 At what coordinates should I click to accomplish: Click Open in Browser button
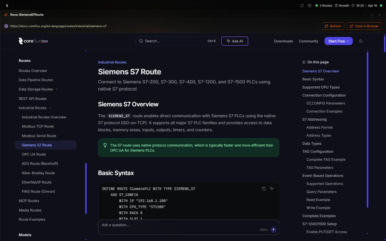pyautogui.click(x=364, y=26)
